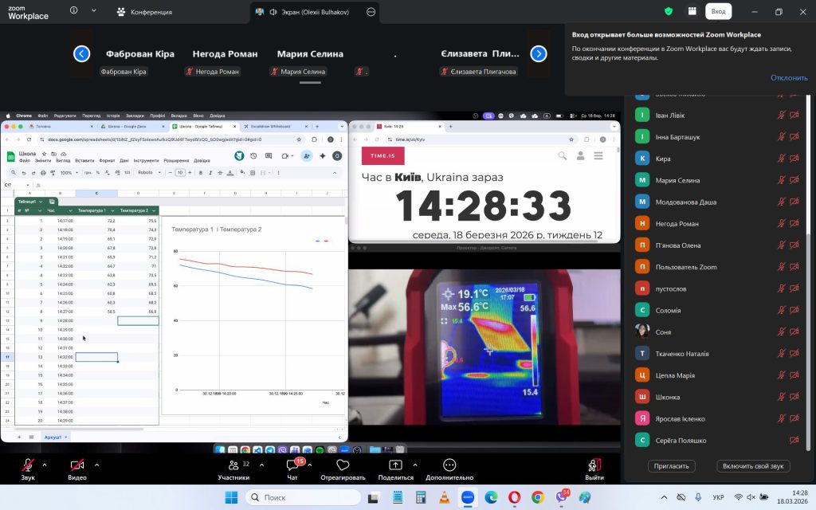Expand the share options arrow beside Поделиться

pos(414,464)
